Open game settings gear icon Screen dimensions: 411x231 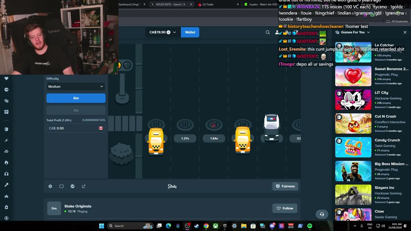50,186
